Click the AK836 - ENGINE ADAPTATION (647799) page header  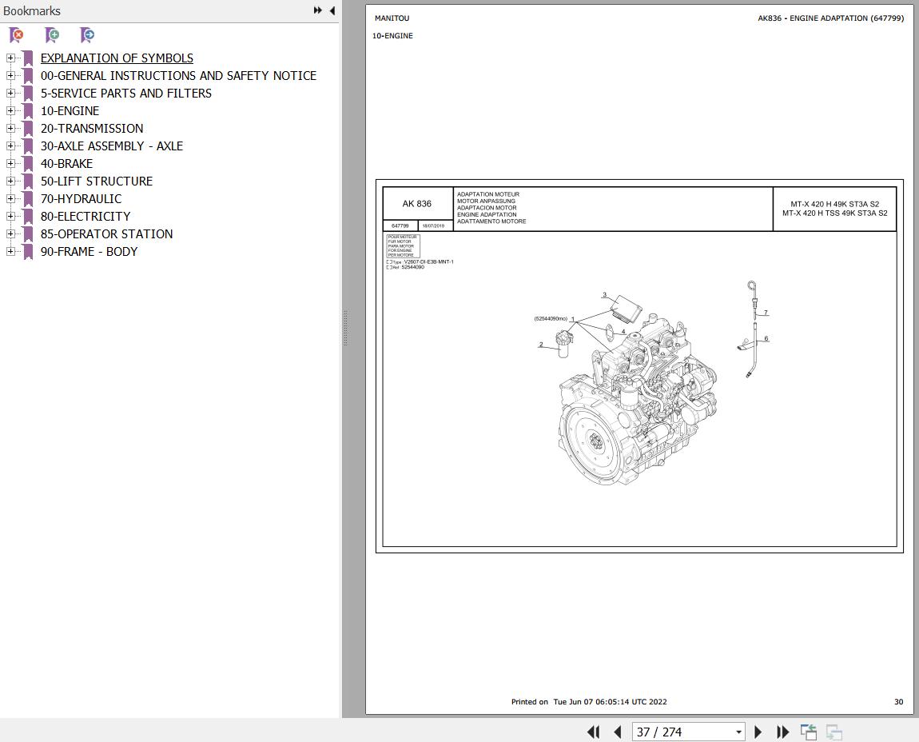click(x=830, y=18)
